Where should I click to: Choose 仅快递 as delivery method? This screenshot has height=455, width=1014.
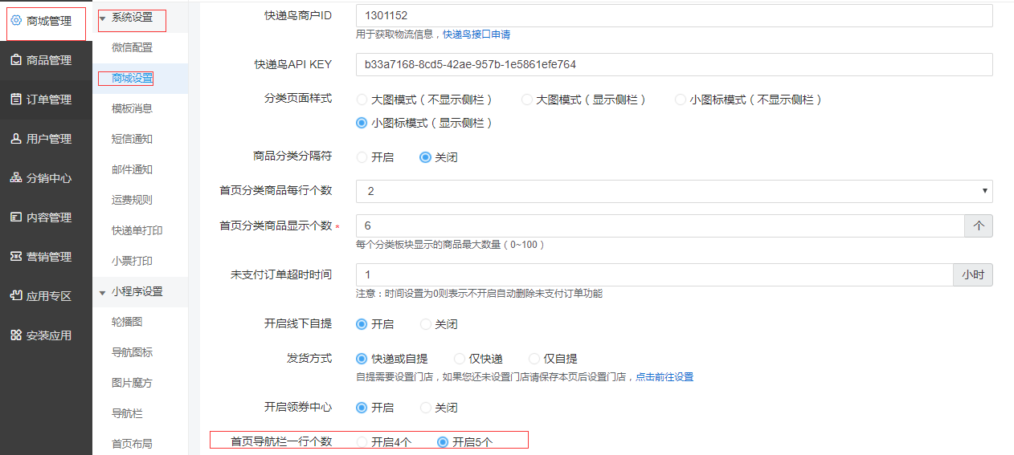point(460,359)
